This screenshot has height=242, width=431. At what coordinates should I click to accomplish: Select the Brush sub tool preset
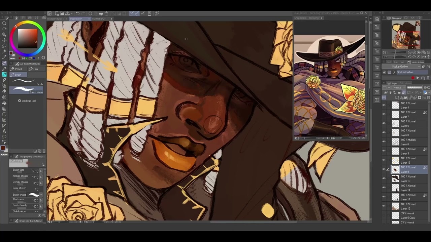pos(26,82)
